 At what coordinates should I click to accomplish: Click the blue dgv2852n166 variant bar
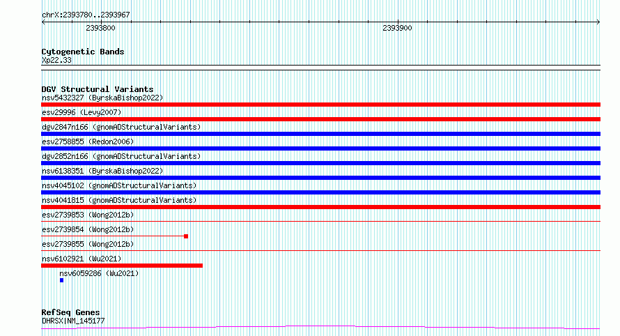pyautogui.click(x=320, y=163)
